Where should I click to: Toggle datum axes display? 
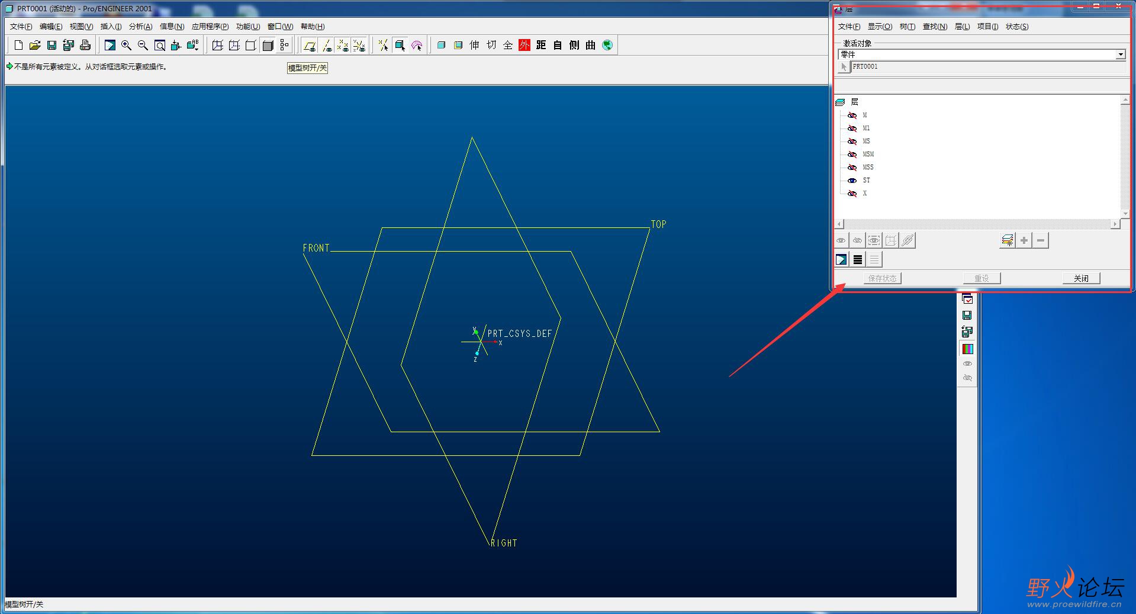[326, 45]
